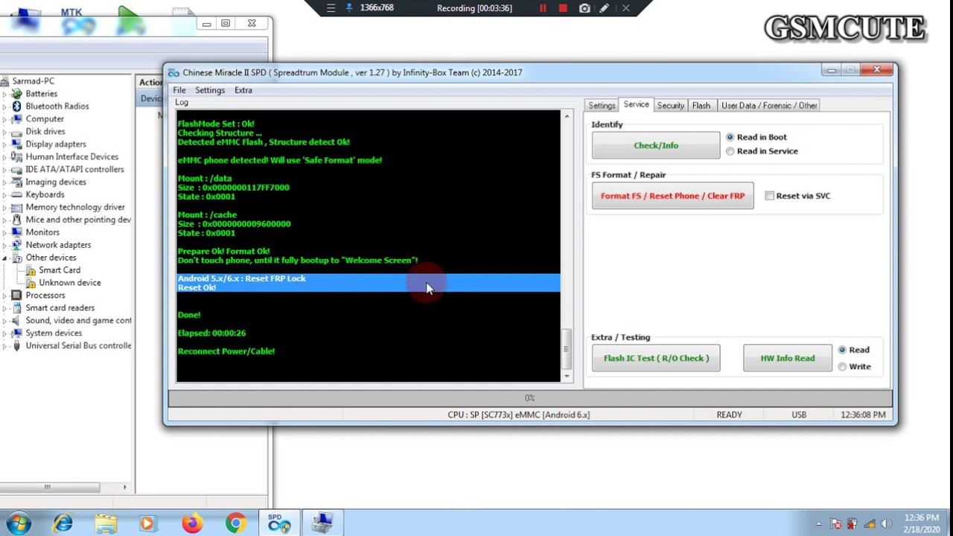This screenshot has width=953, height=536.
Task: Open the Extra menu
Action: coord(243,90)
